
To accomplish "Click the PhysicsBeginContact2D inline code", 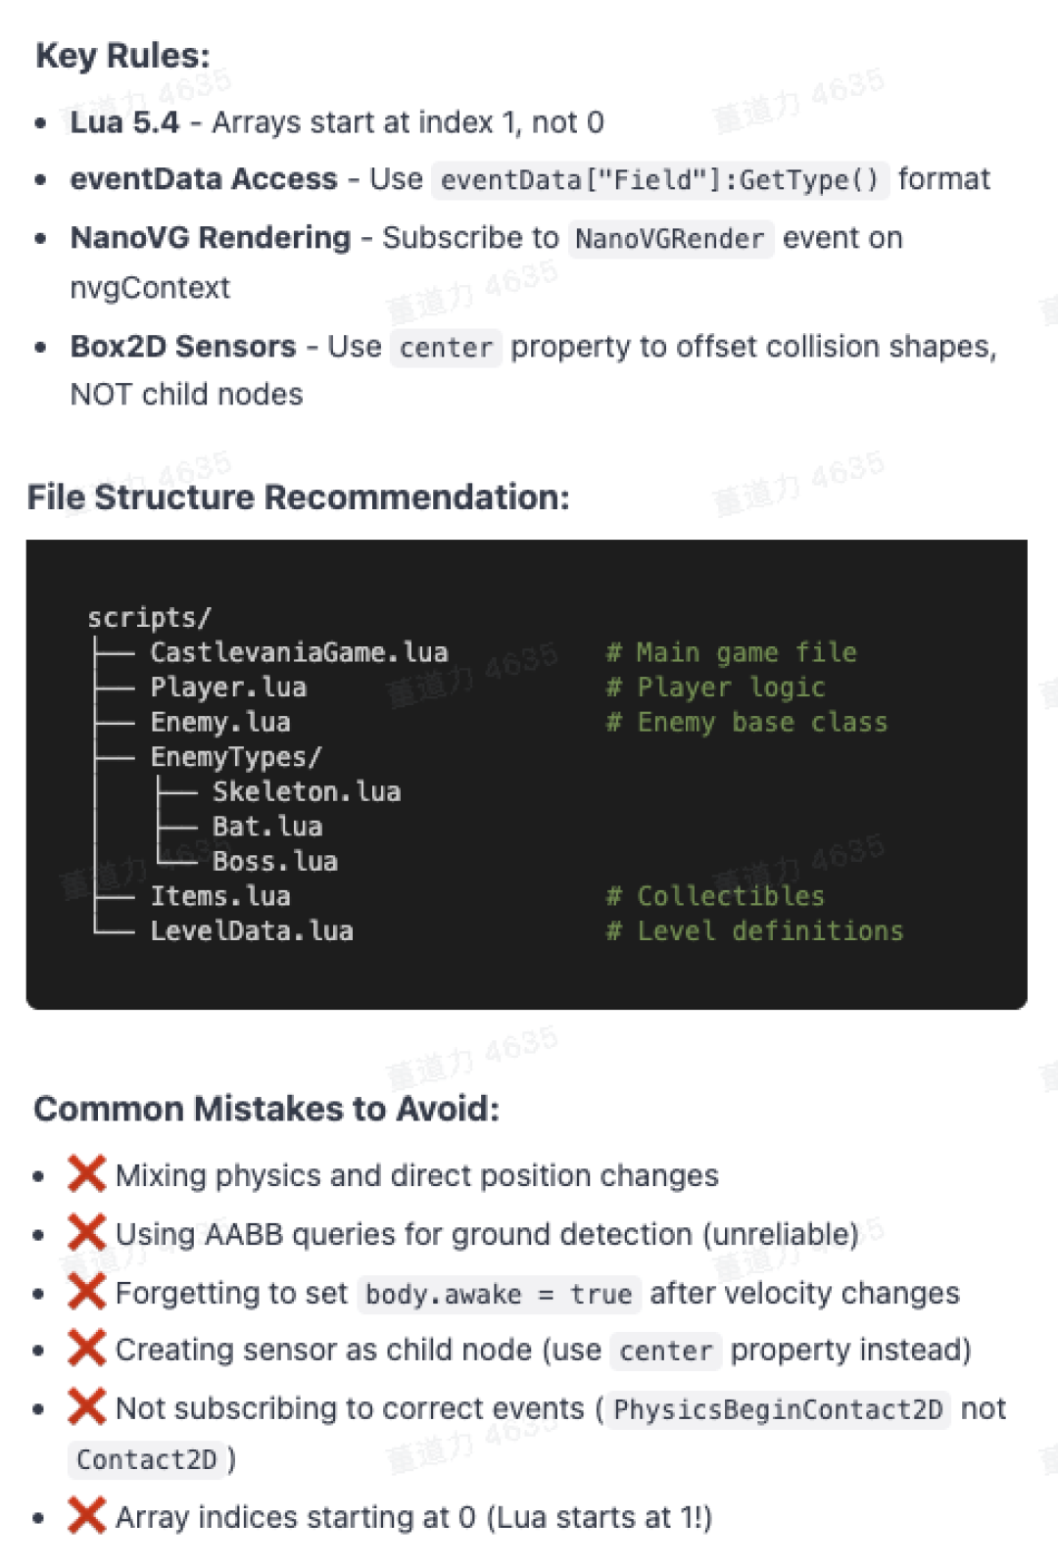I will [x=778, y=1409].
